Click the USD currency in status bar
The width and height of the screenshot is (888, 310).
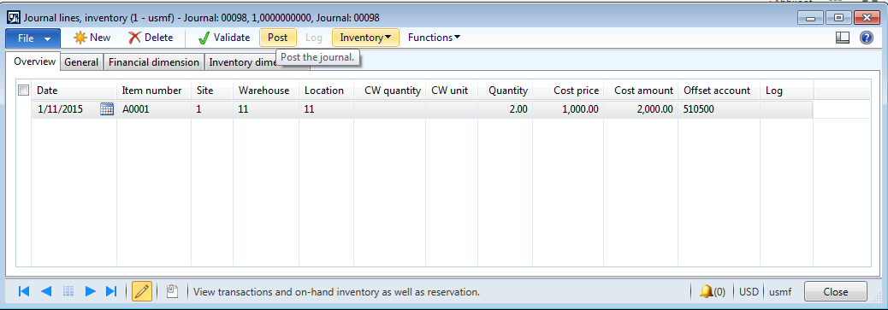749,292
